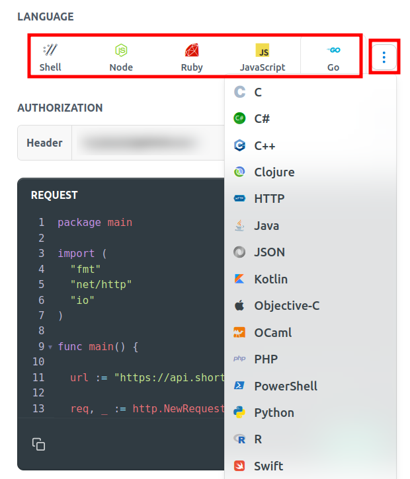Collapse func main code fold arrow
This screenshot has height=479, width=410.
50,347
